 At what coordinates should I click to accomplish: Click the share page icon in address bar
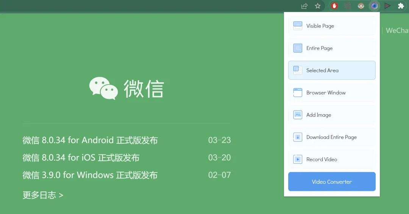[304, 6]
